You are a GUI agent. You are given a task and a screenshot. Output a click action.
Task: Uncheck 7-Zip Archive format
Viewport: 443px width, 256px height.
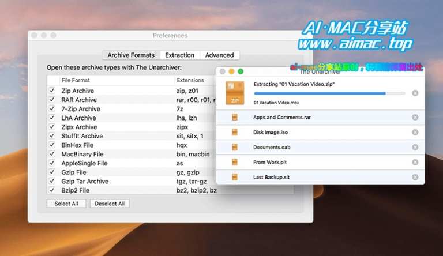(x=52, y=108)
